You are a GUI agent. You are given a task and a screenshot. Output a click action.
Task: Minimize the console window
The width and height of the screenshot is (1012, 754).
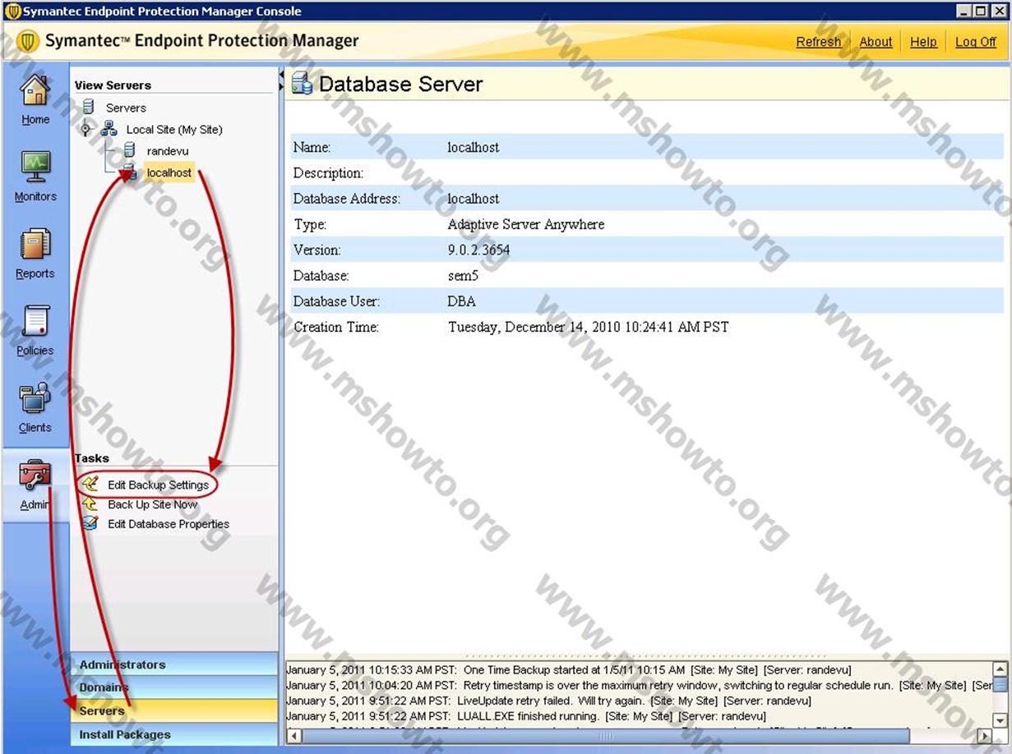click(964, 11)
